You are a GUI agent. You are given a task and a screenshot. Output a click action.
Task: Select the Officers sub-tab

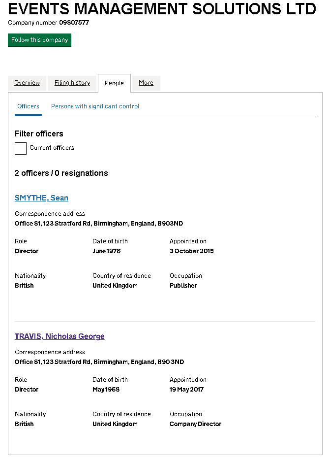(x=28, y=106)
